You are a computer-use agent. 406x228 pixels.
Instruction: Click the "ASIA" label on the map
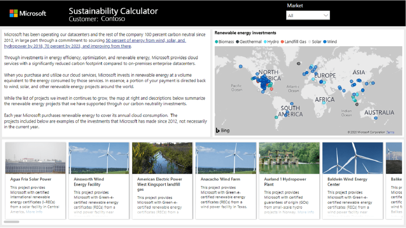pos(359,72)
